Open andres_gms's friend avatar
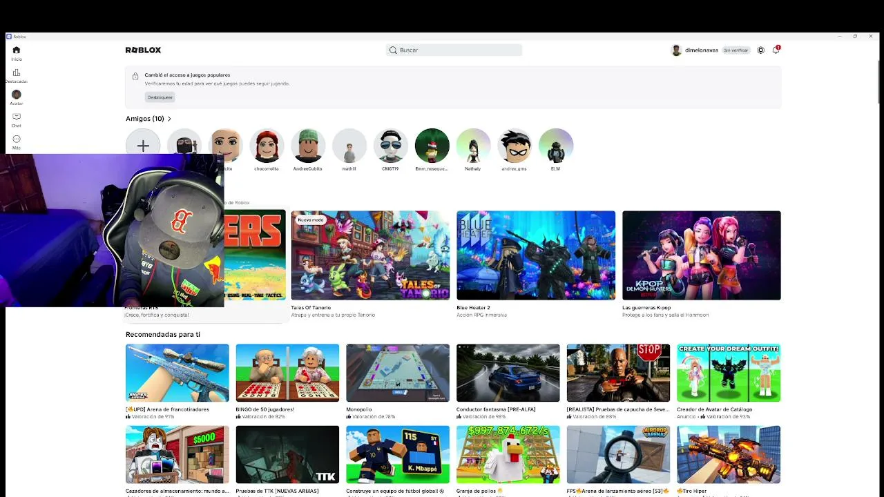This screenshot has width=884, height=497. (515, 146)
